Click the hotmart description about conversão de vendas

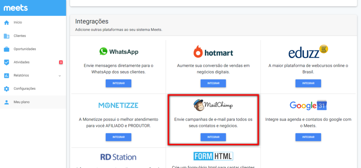tap(213, 69)
